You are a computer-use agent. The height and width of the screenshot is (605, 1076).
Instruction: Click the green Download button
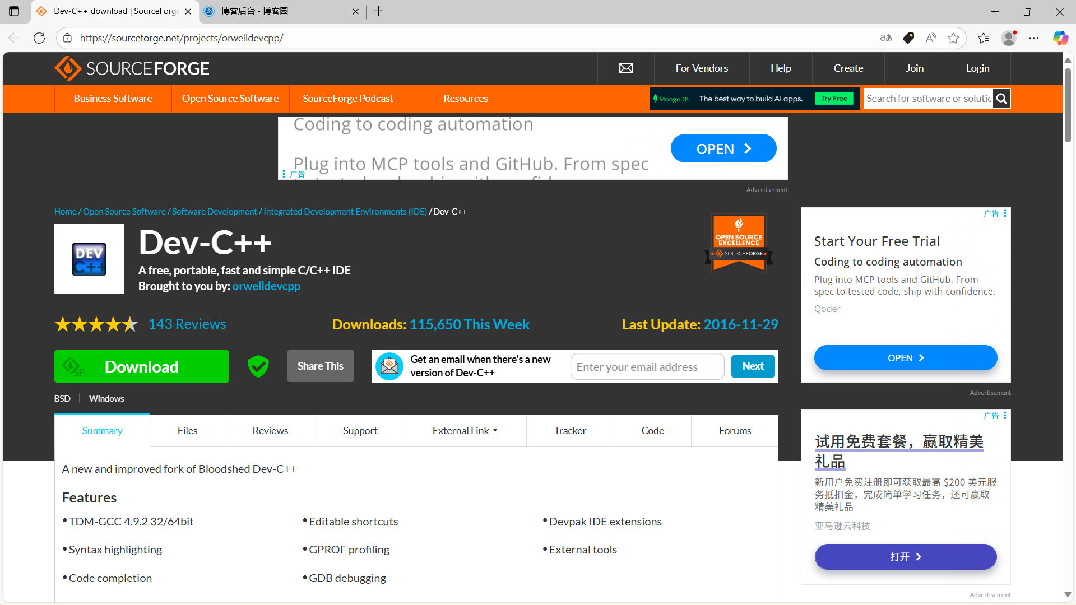coord(142,366)
